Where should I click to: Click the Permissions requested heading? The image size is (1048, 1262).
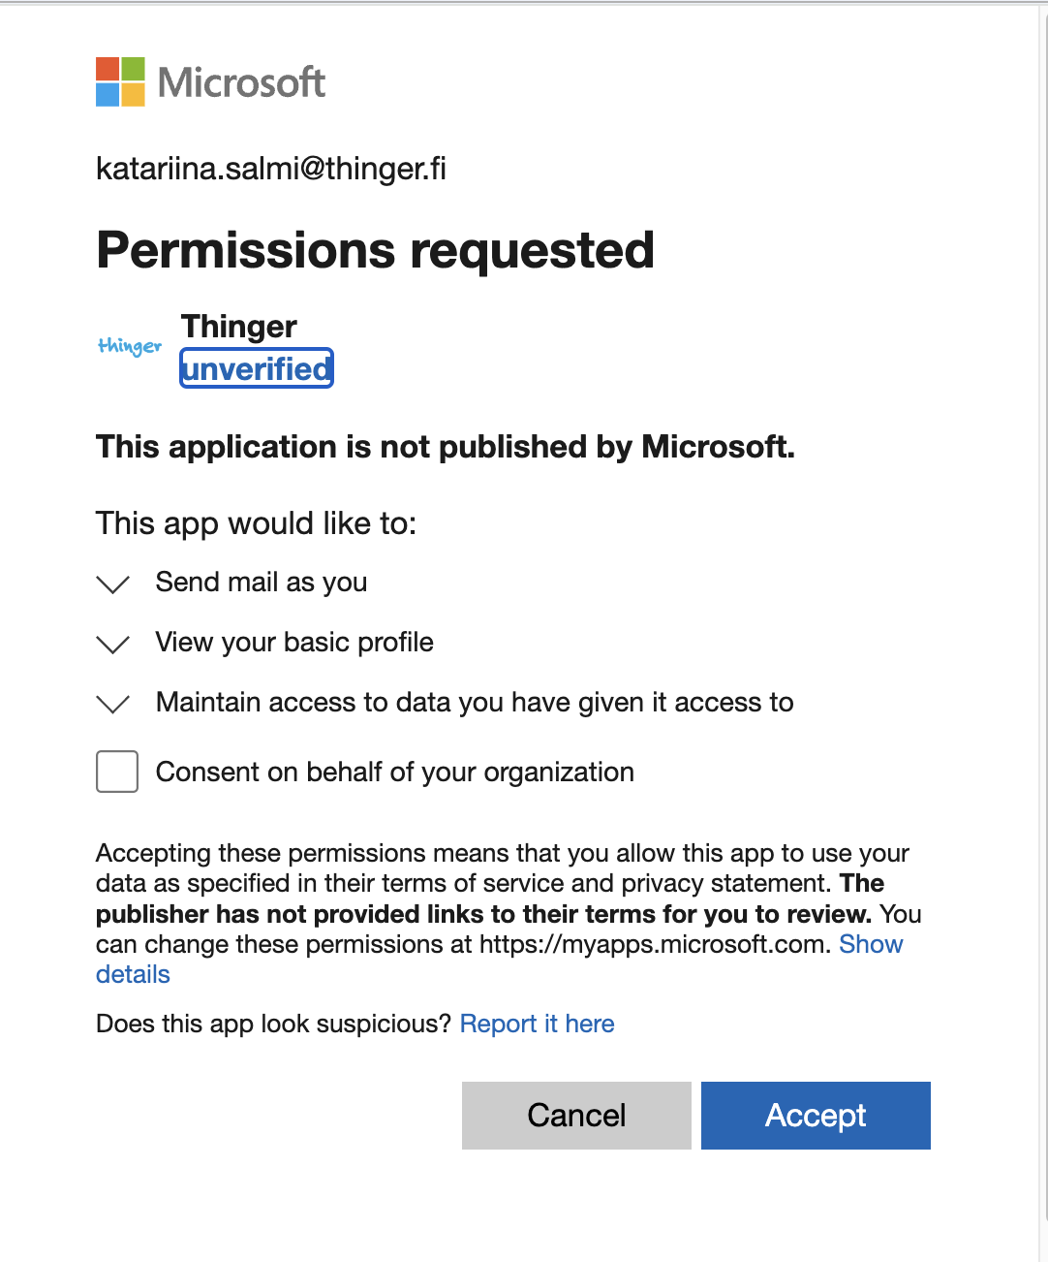click(376, 250)
